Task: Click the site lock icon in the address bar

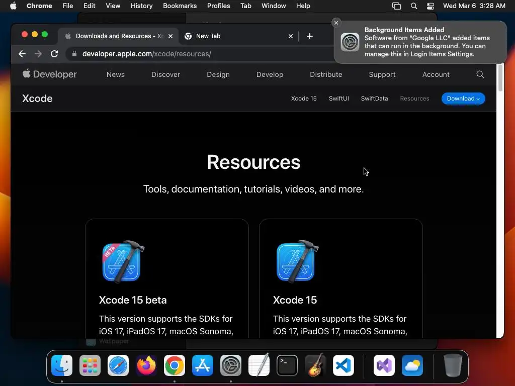Action: tap(74, 54)
